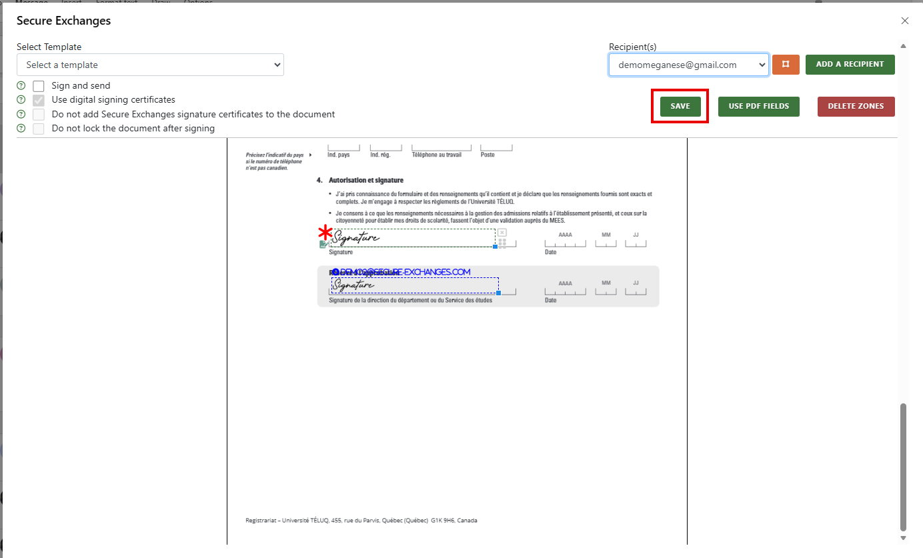
Task: Click the SAVE button
Action: (680, 106)
